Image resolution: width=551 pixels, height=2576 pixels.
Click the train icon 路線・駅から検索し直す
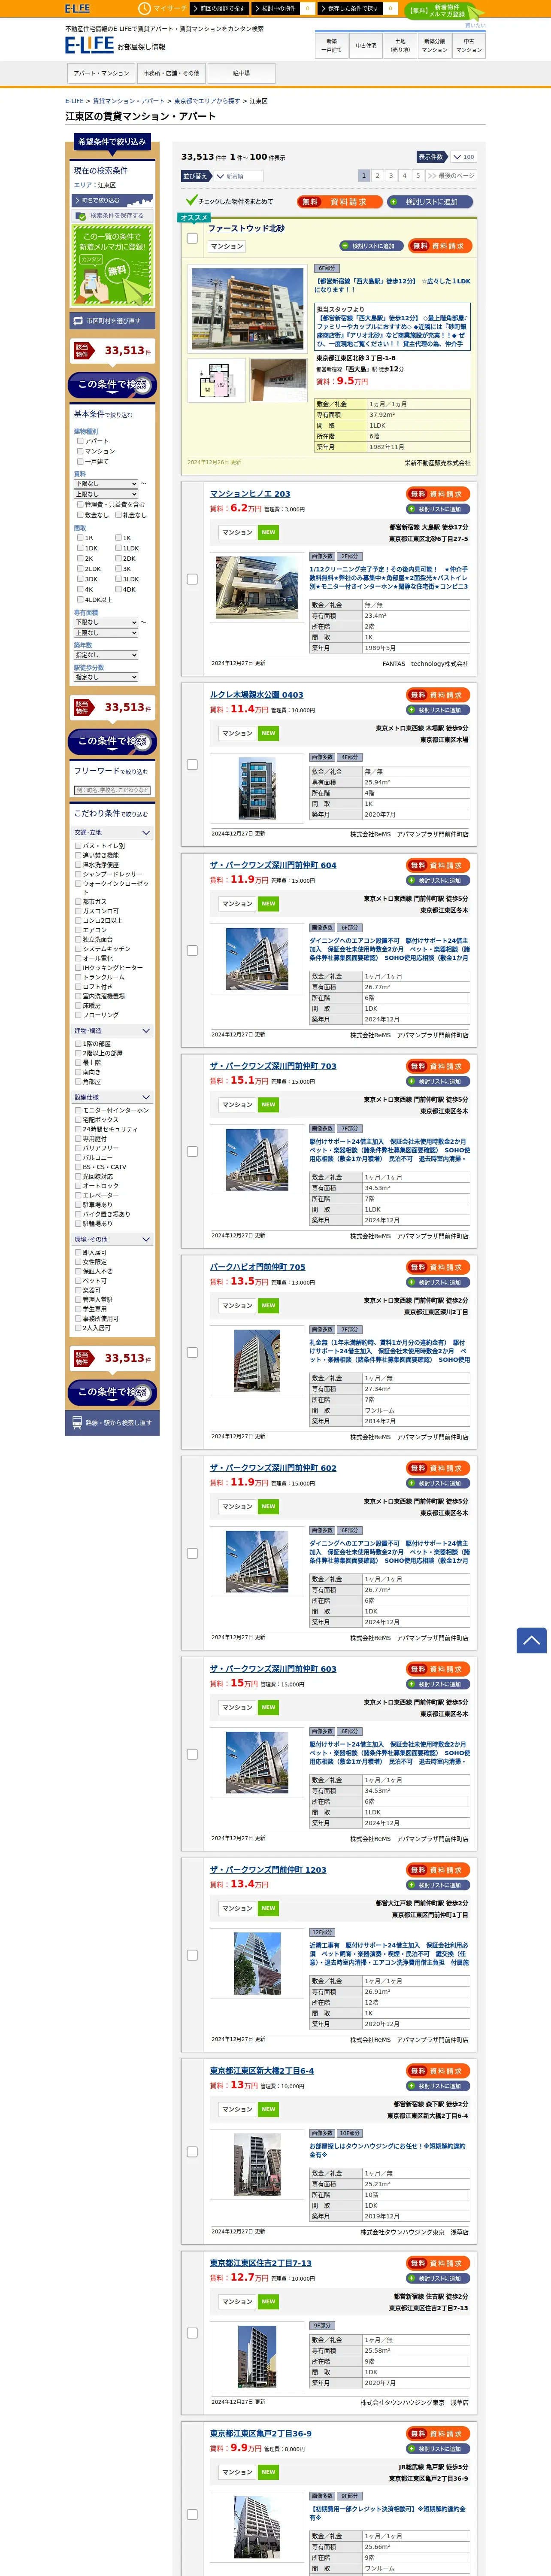112,1422
